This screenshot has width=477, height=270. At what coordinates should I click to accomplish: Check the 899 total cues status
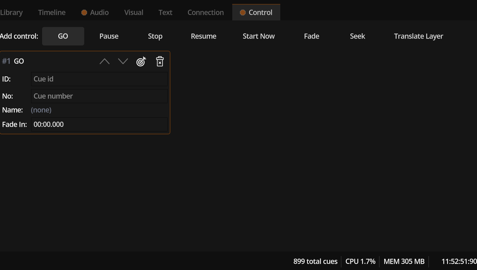315,261
